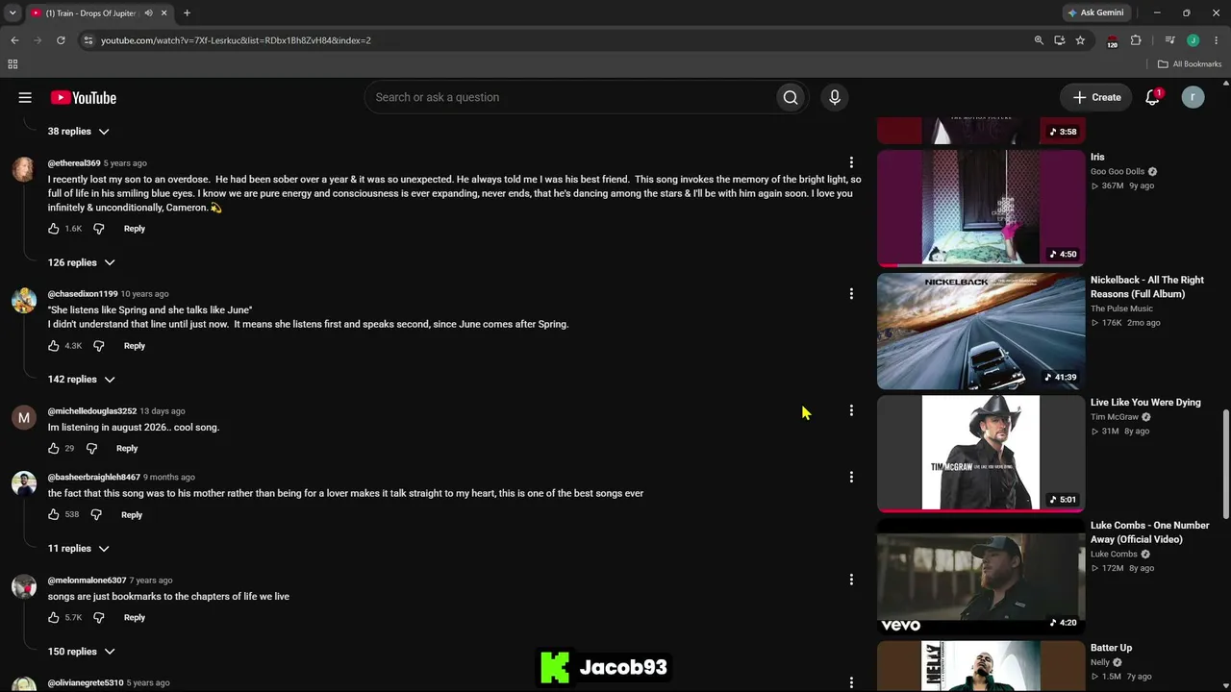Screen dimensions: 1231x692
Task: Expand the 142 replies thread
Action: point(81,379)
